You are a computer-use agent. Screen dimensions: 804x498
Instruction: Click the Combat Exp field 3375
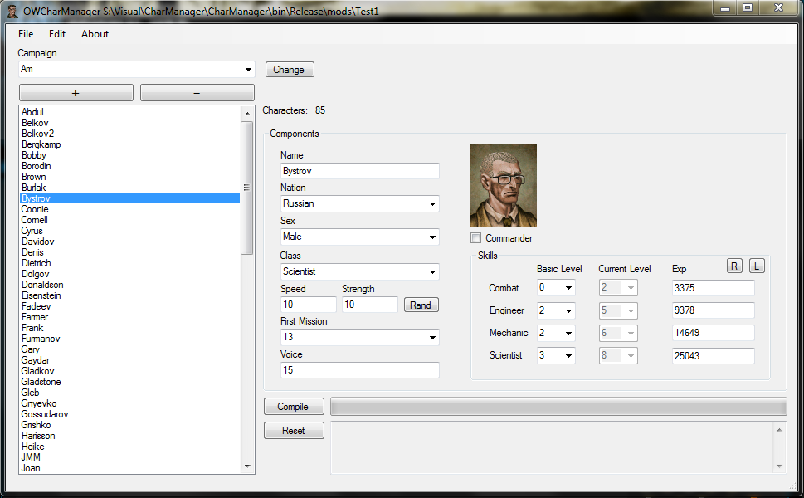point(714,288)
